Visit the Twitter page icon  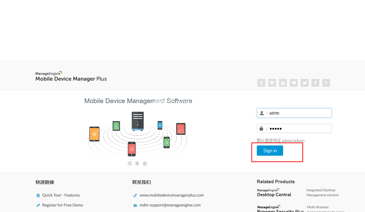304,83
